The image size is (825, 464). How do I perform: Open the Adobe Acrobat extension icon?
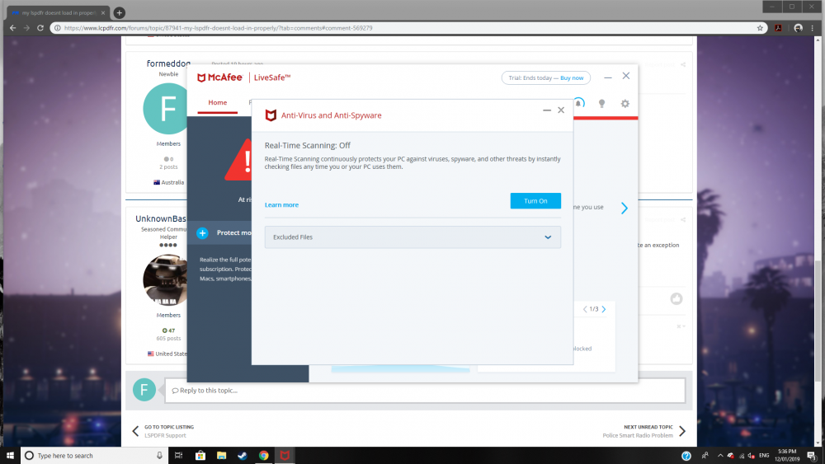[x=778, y=28]
